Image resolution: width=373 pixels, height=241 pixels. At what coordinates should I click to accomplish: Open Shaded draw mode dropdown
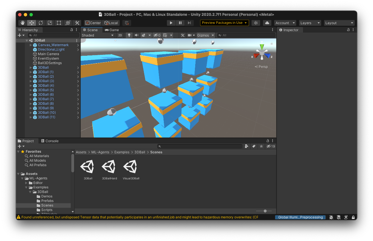point(98,35)
